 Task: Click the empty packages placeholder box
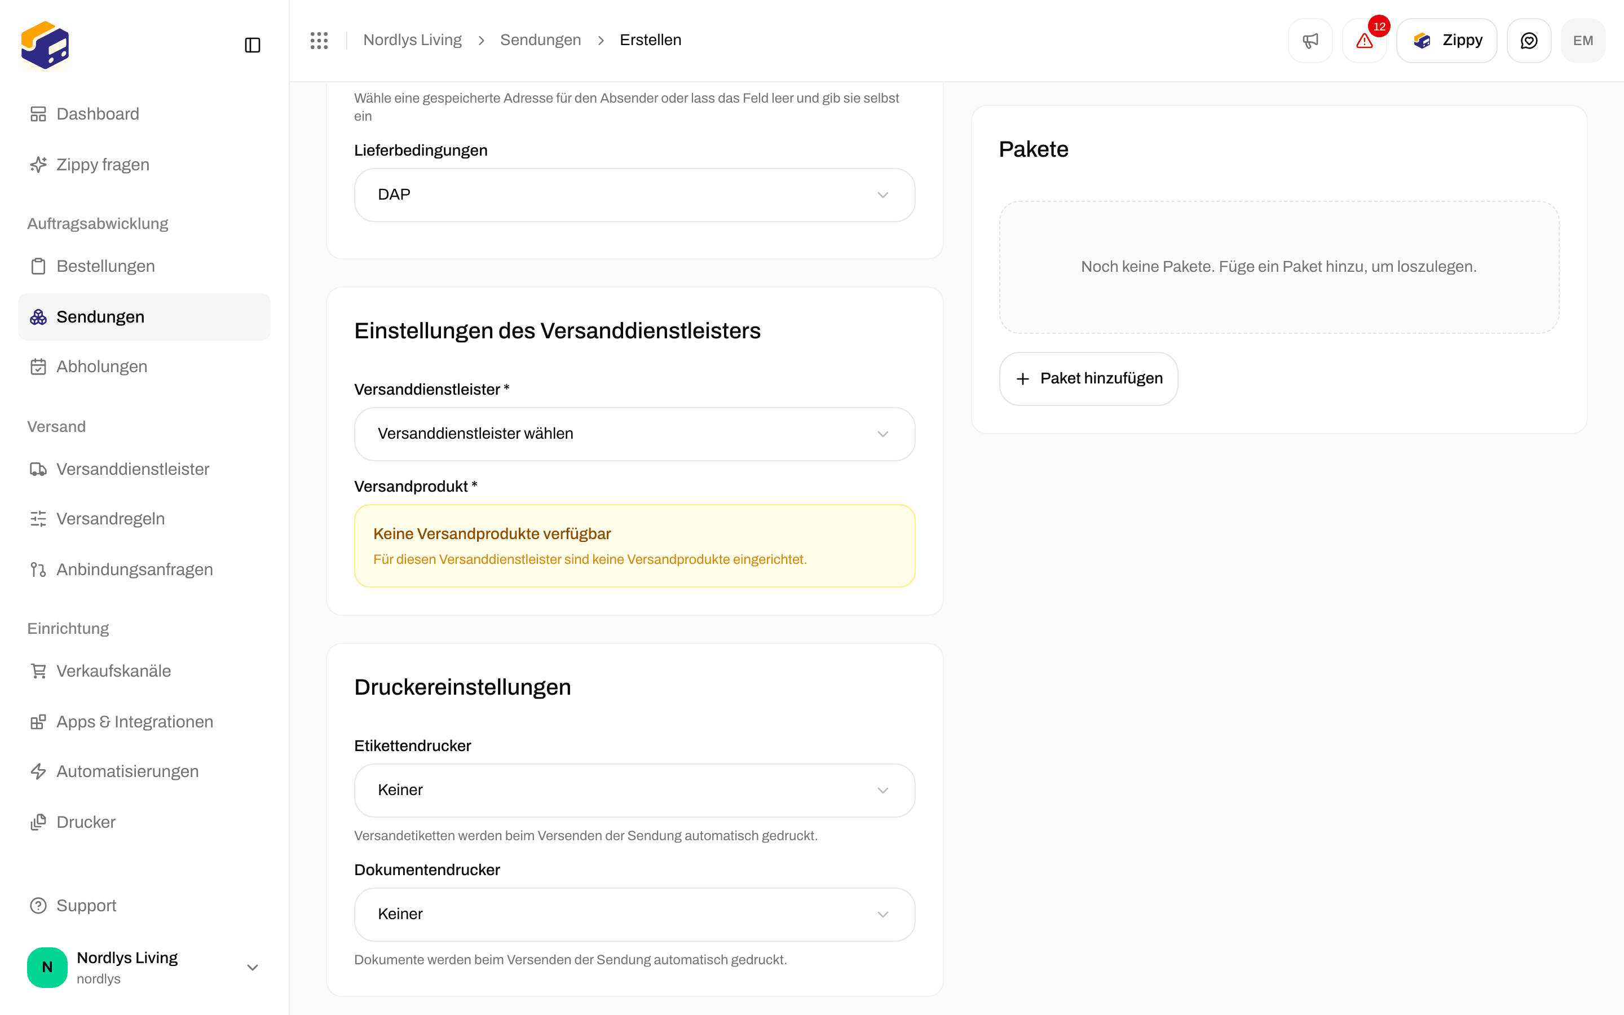point(1278,267)
